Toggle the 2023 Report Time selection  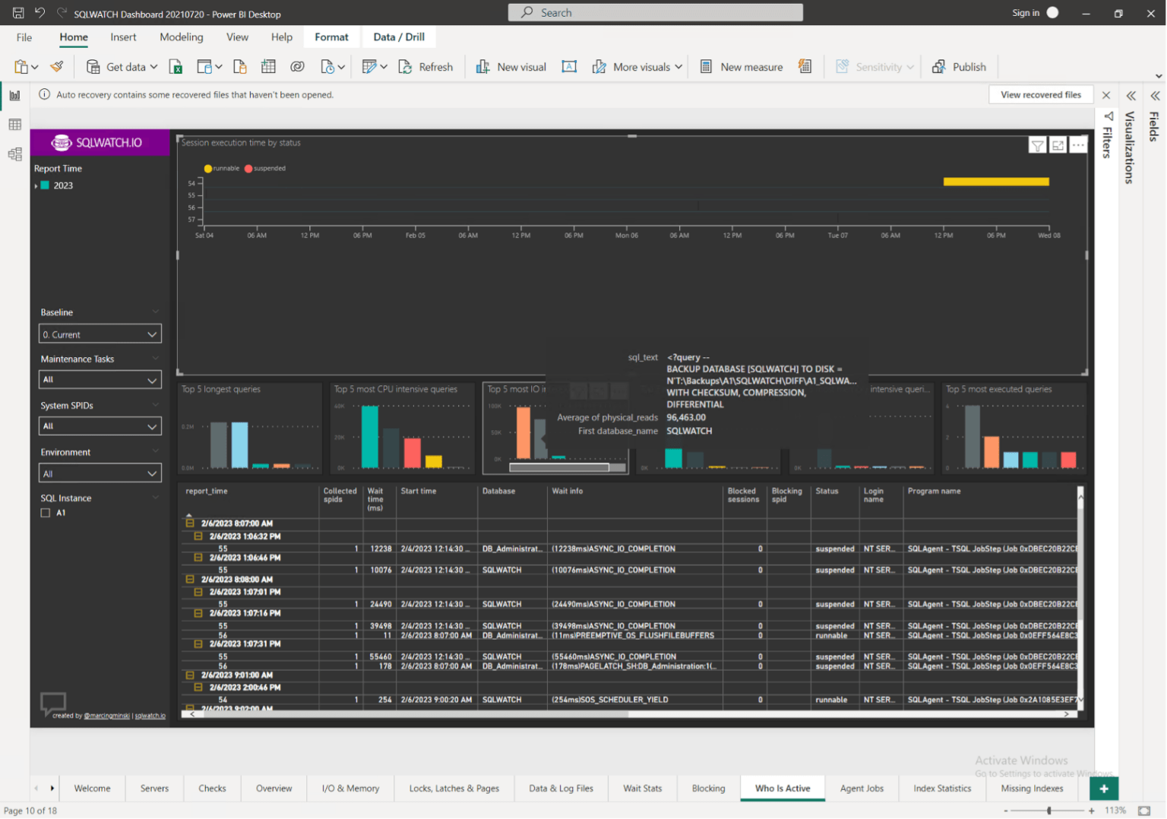[44, 185]
